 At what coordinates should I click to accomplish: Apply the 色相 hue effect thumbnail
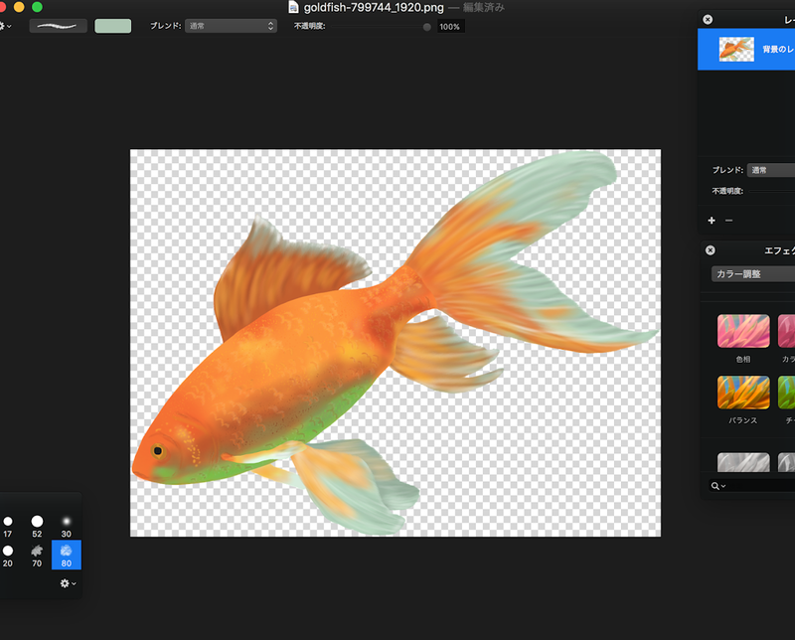[743, 331]
